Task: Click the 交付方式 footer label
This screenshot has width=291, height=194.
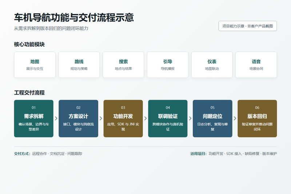Action: coord(22,154)
